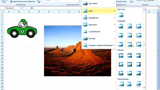The image size is (160, 90).
Task: Expand the picture styles gallery arrow
Action: [x=80, y=1]
